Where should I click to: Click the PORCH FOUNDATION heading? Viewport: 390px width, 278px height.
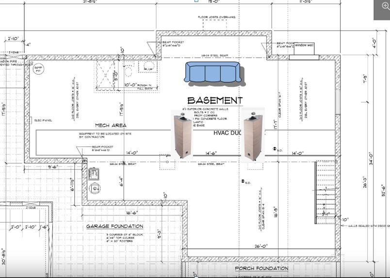261,268
